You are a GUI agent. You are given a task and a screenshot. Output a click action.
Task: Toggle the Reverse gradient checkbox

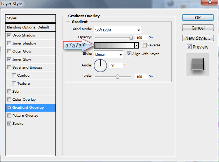(145, 45)
